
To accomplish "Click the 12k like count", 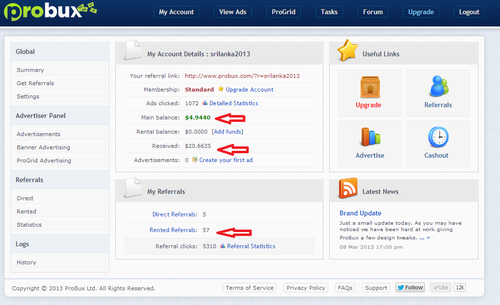I will [x=460, y=287].
